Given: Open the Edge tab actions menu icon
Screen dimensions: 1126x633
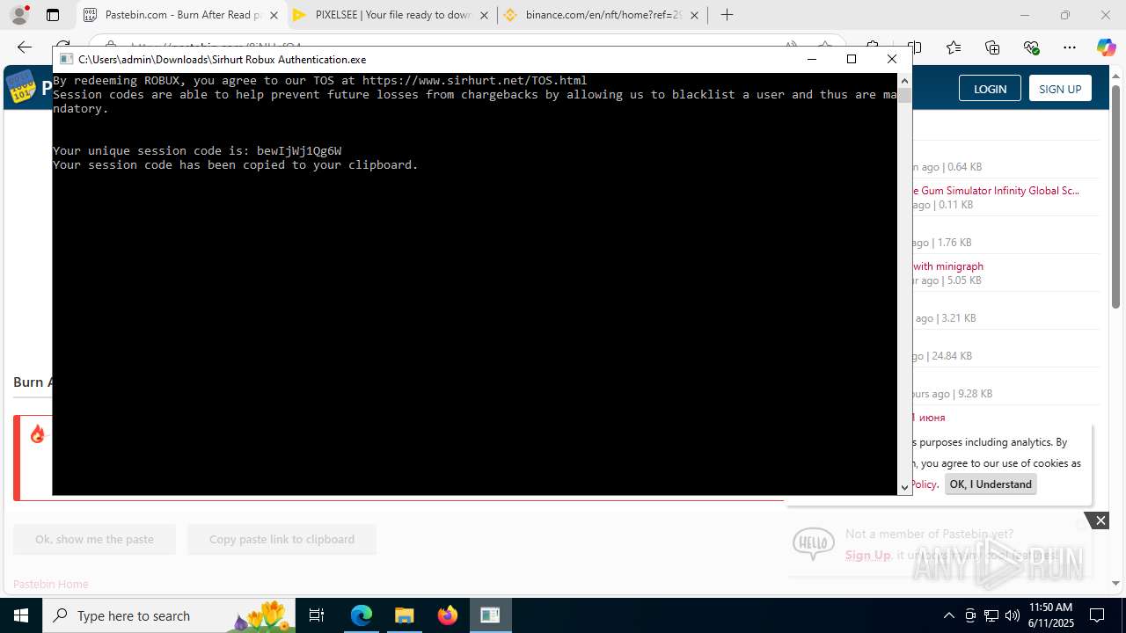Looking at the screenshot, I should [53, 15].
